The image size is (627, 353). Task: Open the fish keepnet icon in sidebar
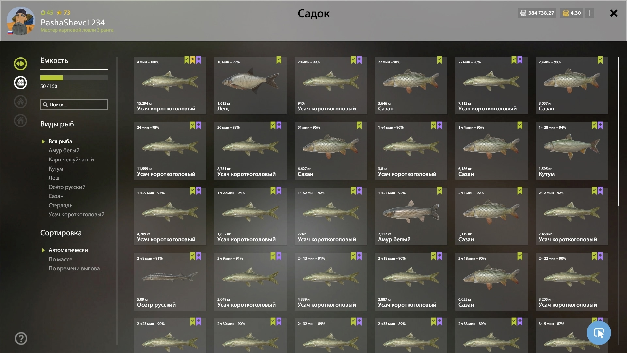pyautogui.click(x=20, y=64)
